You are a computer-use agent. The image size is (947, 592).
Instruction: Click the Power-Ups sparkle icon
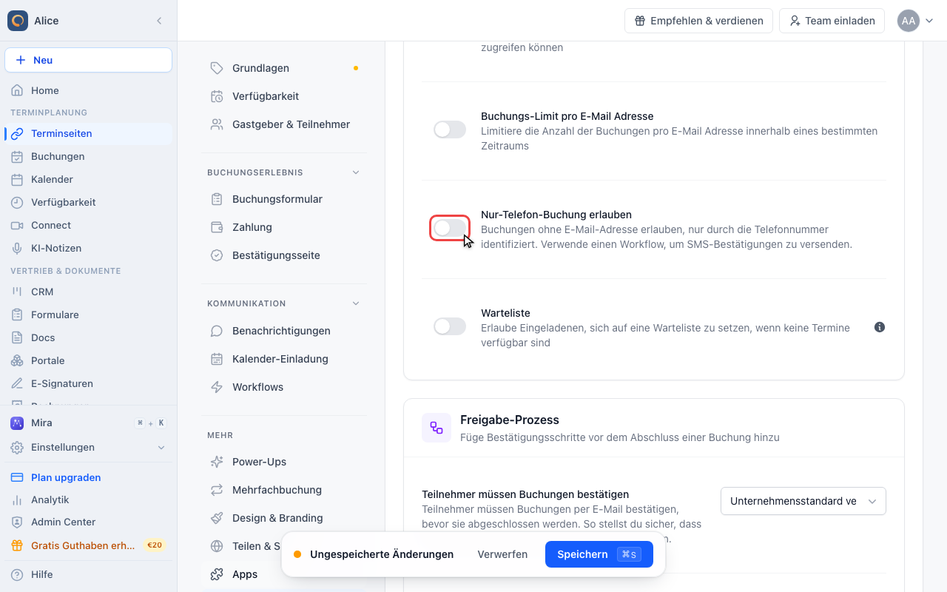tap(217, 462)
